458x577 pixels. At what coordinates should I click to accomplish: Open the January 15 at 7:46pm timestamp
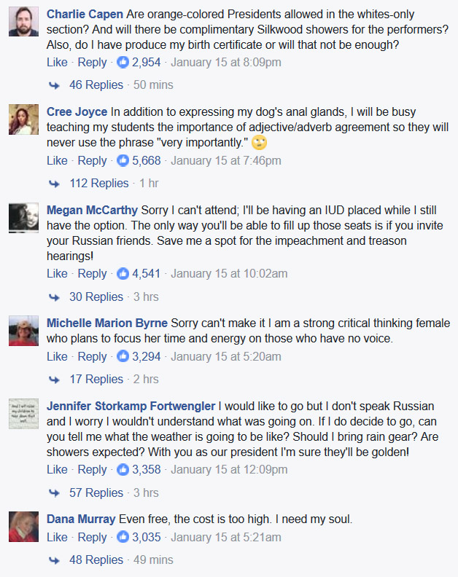(216, 161)
